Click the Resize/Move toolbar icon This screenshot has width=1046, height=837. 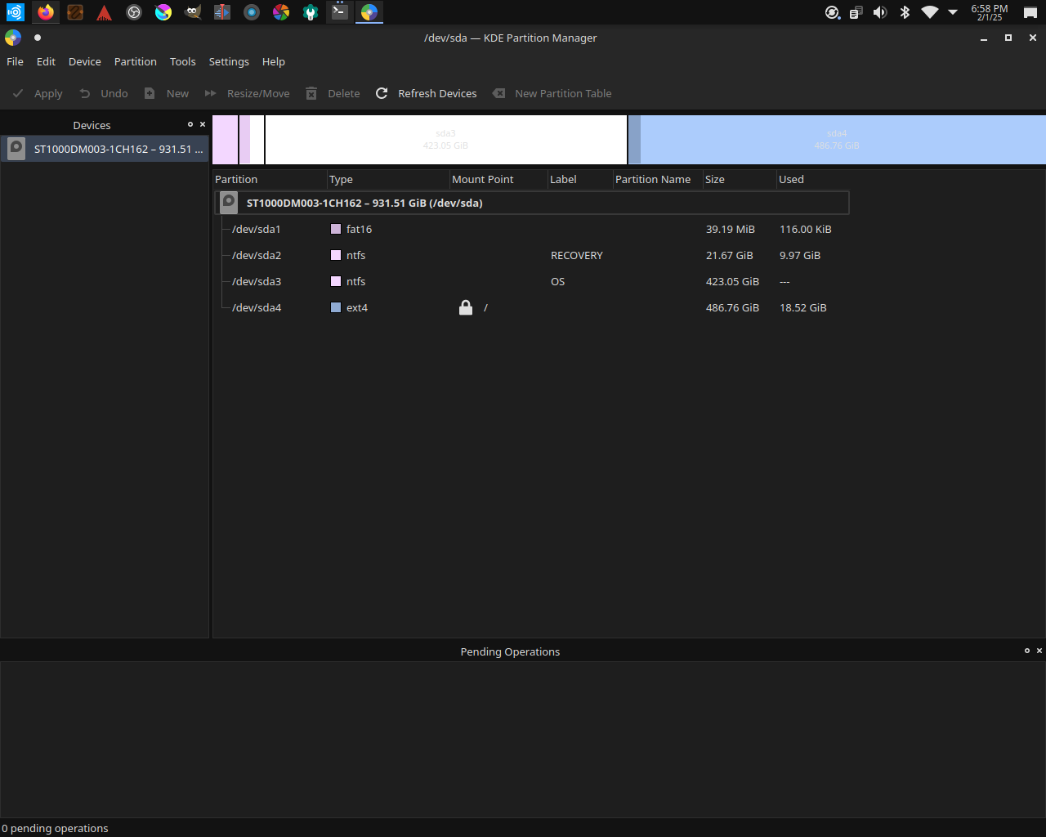(x=211, y=93)
